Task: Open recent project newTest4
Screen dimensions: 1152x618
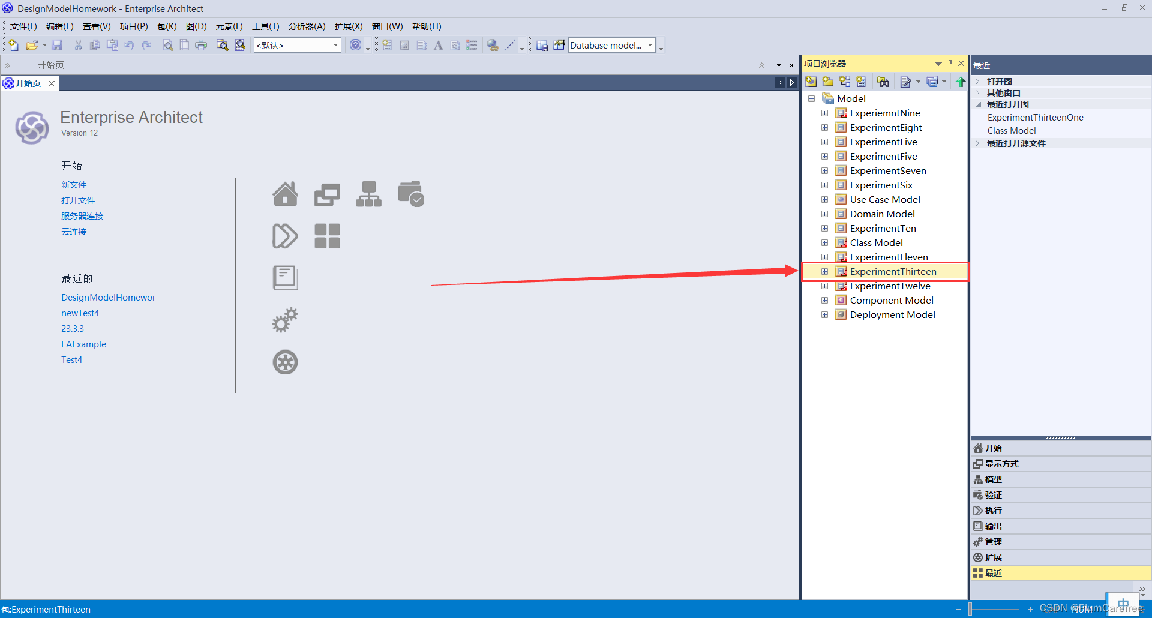Action: [x=80, y=313]
